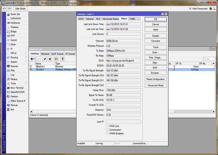
Task: Show more tabs via the ... button
Action: (x=138, y=19)
